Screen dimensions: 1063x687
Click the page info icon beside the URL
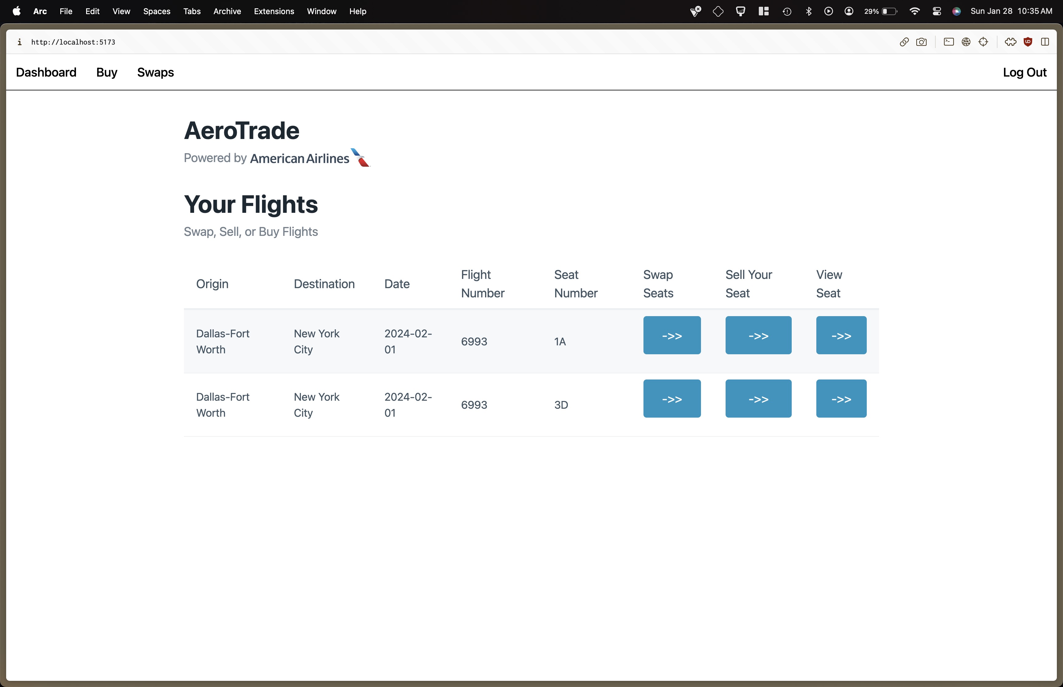[x=19, y=42]
